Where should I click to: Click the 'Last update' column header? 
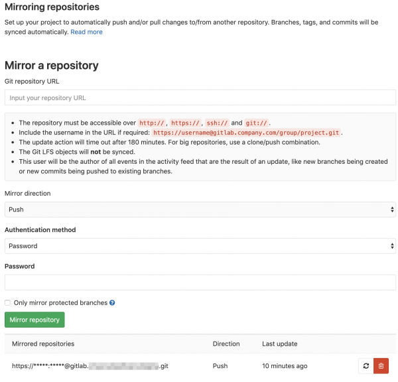coord(279,344)
